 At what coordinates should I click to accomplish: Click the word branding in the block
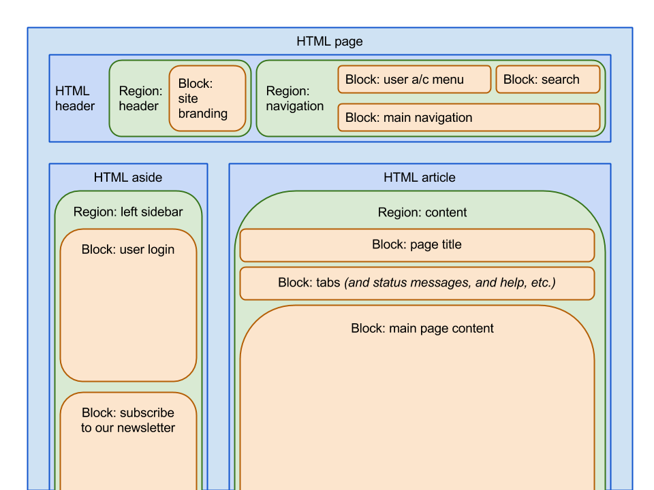[203, 114]
